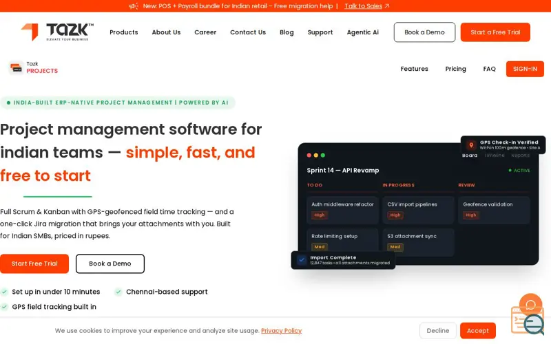Click the ACTIVE status indicator
The height and width of the screenshot is (344, 551).
pyautogui.click(x=519, y=170)
